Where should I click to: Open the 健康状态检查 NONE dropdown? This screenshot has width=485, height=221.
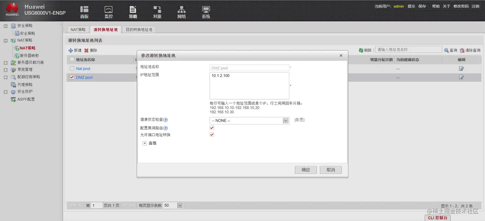point(285,120)
